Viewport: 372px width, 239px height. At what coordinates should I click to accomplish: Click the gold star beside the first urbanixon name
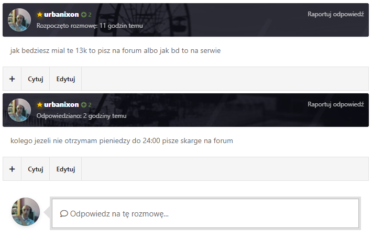[x=40, y=15]
